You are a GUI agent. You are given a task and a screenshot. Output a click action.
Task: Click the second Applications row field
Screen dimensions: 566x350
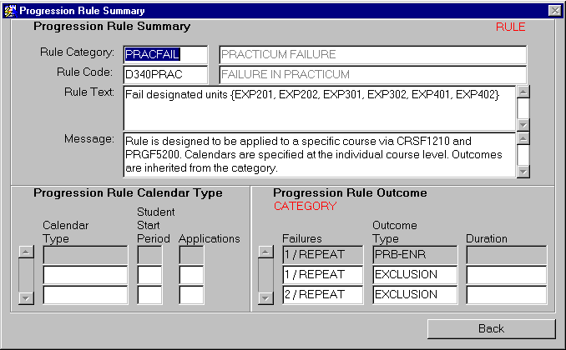pyautogui.click(x=191, y=275)
